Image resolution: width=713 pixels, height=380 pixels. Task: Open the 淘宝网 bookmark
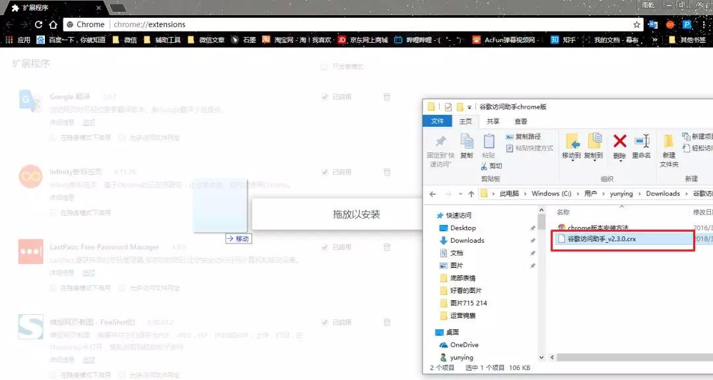pyautogui.click(x=296, y=40)
